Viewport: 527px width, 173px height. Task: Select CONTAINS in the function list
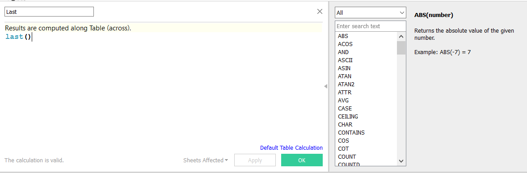coord(351,133)
